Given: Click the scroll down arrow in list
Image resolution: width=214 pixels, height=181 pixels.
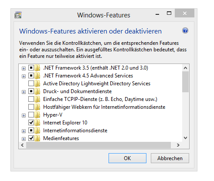Looking at the screenshot, I should pyautogui.click(x=185, y=138).
